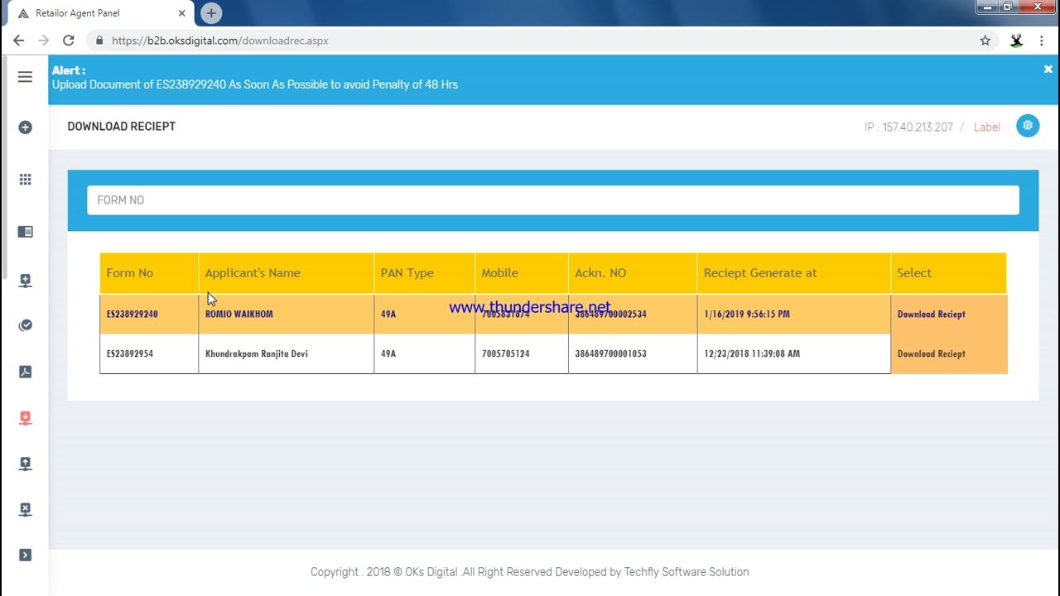Open the PDF document sidebar icon
The height and width of the screenshot is (596, 1060).
(25, 372)
